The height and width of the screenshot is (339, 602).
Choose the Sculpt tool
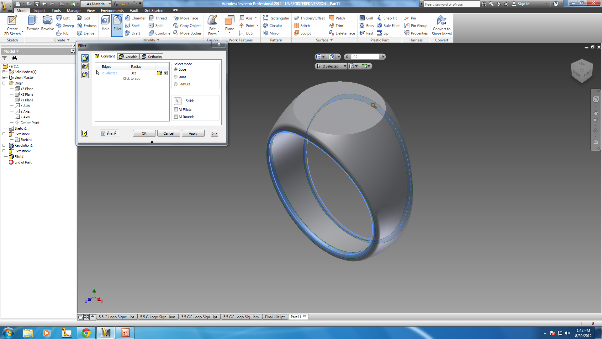(302, 33)
